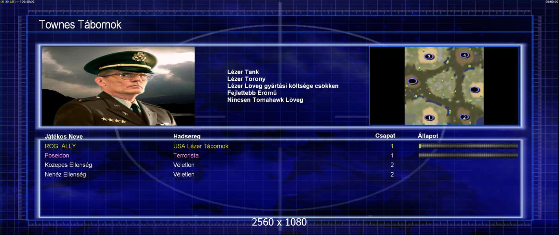Click the Fejlettebb Erőmű line
Viewport: 559px width, 235px height.
[x=252, y=93]
